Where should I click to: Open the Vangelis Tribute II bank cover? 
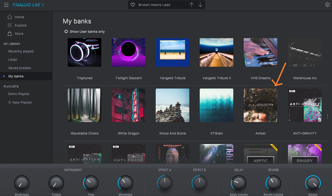tap(217, 52)
